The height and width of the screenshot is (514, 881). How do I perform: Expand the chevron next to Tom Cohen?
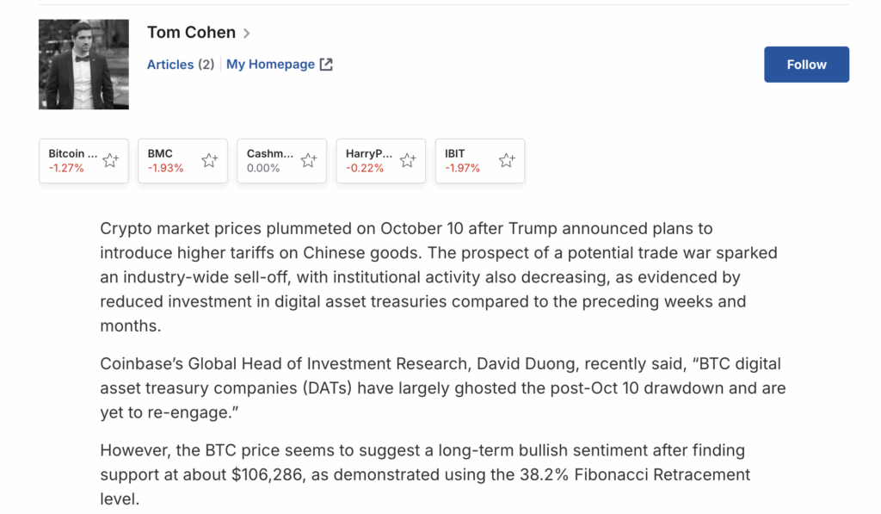(247, 34)
